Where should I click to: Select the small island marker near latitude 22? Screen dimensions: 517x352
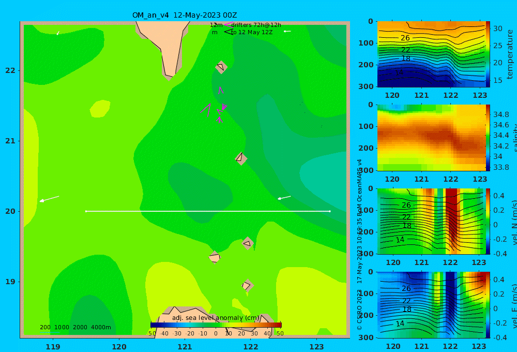click(x=221, y=67)
